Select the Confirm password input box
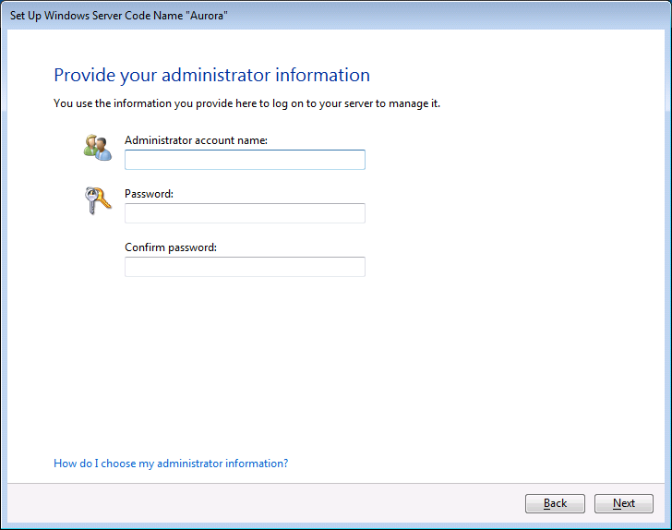This screenshot has height=530, width=672. (245, 267)
